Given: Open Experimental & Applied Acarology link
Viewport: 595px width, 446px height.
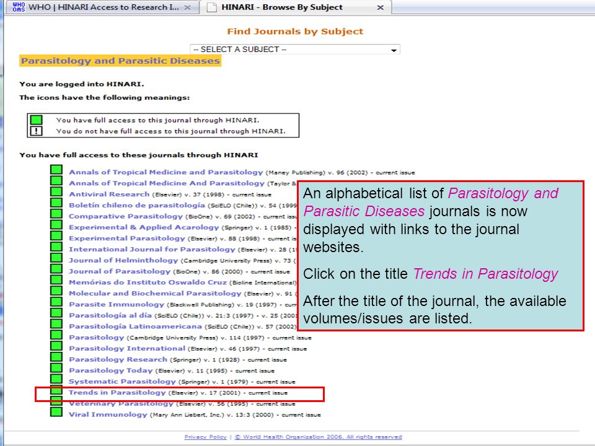Looking at the screenshot, I should (144, 227).
